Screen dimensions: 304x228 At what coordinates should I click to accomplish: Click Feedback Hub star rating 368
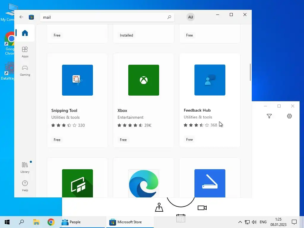(200, 125)
